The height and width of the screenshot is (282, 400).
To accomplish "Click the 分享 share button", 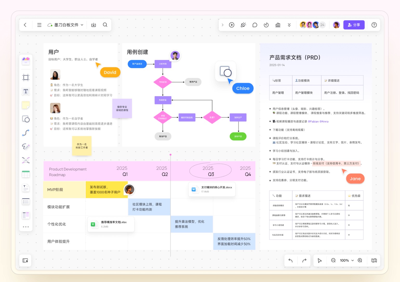I will (x=354, y=25).
